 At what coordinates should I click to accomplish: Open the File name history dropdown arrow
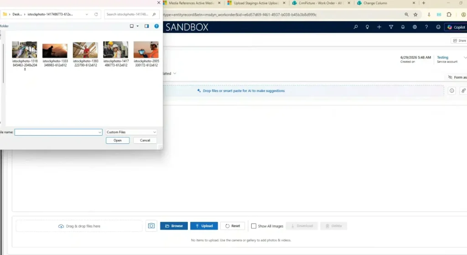pyautogui.click(x=100, y=132)
